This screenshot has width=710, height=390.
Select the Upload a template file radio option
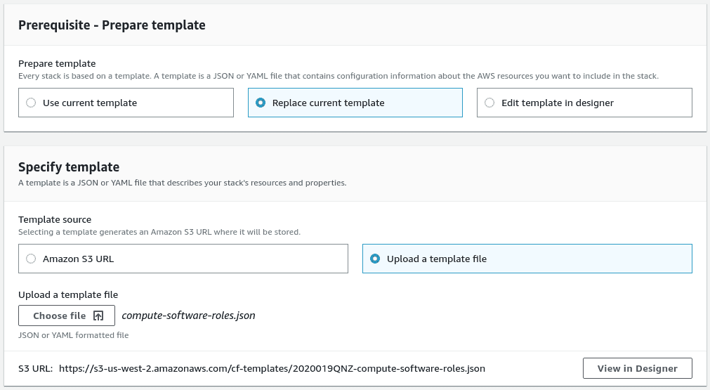point(375,259)
